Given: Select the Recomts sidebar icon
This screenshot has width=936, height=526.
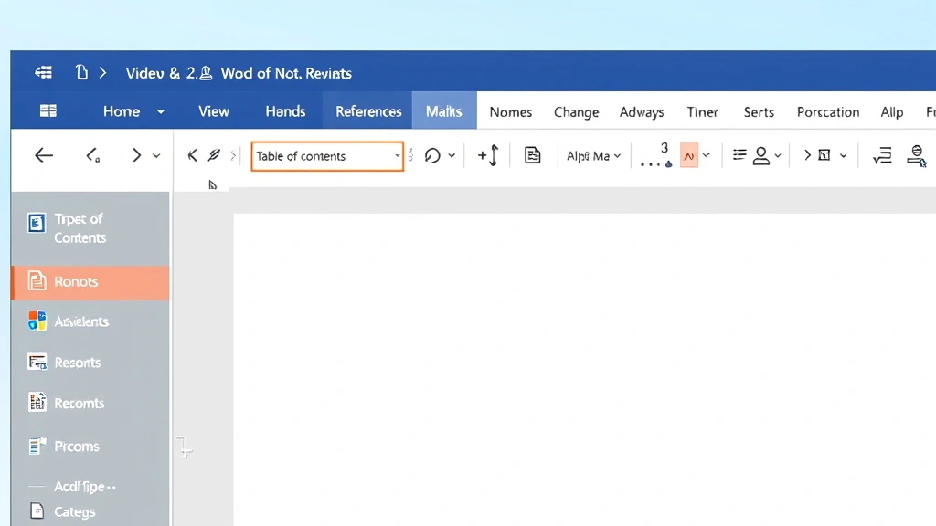Looking at the screenshot, I should [x=37, y=403].
